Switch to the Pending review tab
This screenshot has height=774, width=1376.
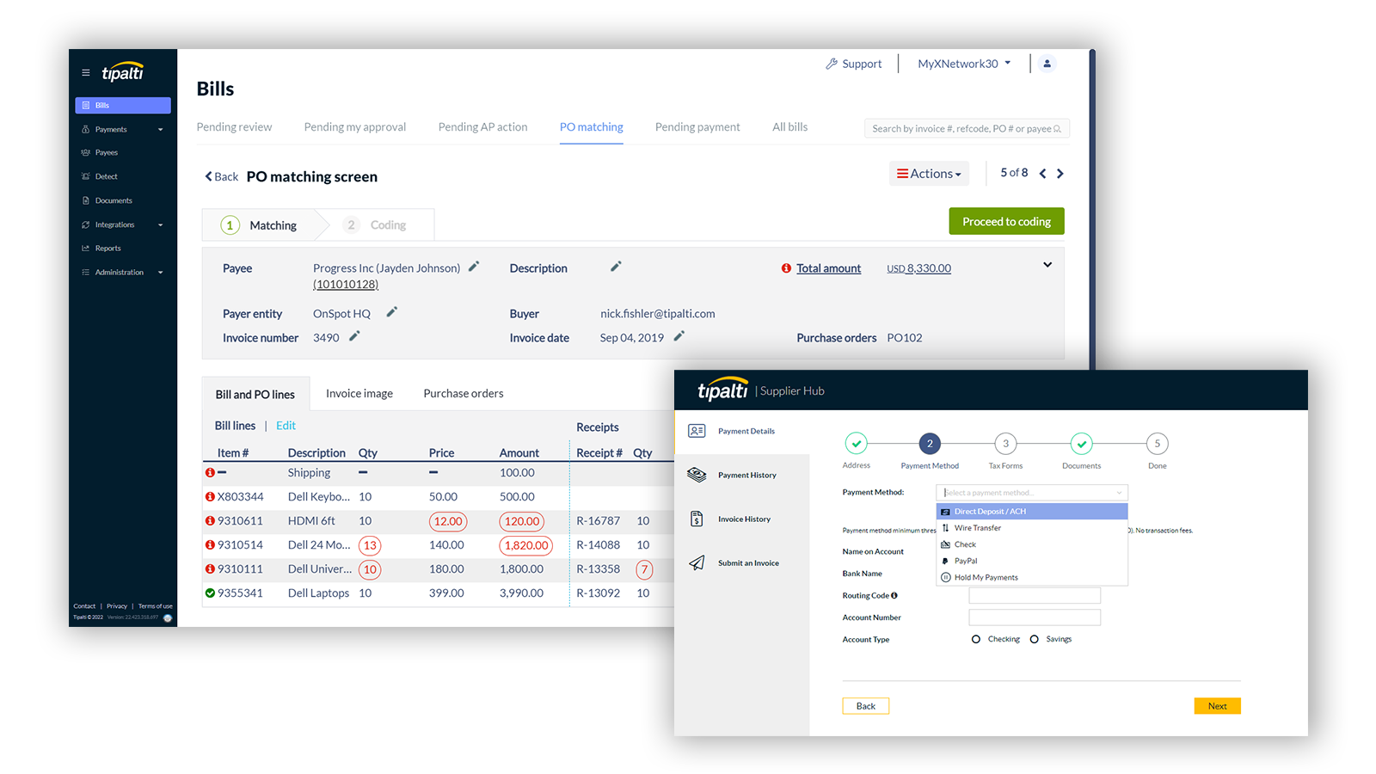[234, 126]
